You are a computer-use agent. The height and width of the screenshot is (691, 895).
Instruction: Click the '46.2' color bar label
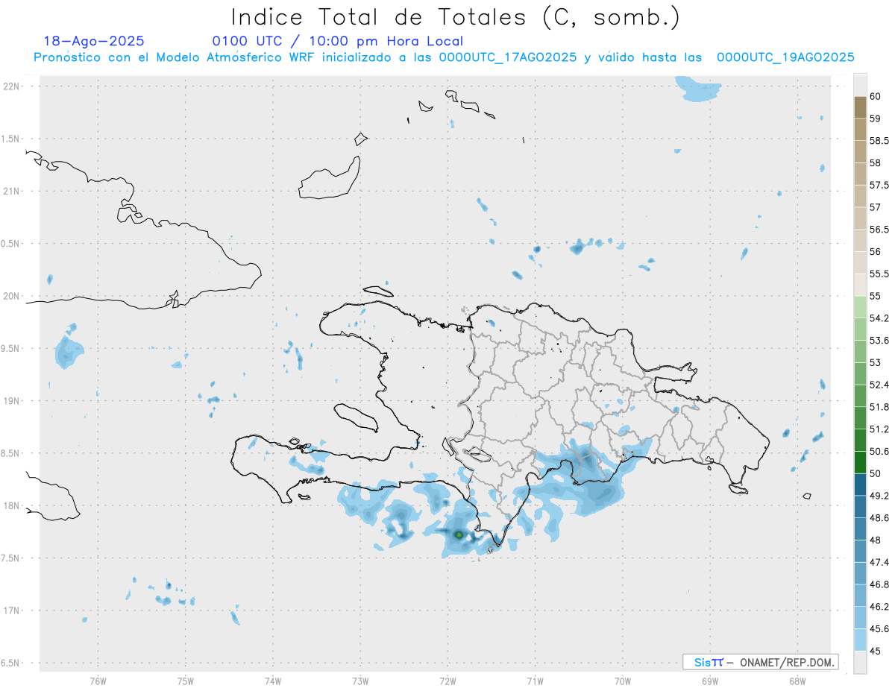point(879,607)
